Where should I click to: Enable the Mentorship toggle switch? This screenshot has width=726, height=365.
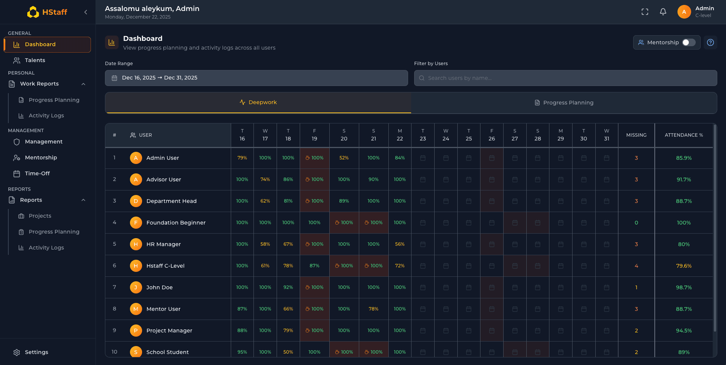tap(688, 42)
